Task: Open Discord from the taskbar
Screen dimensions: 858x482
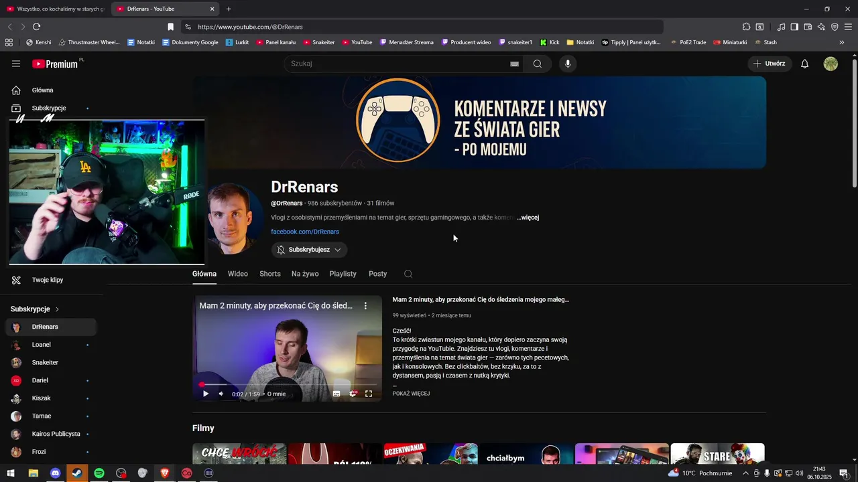Action: (x=56, y=473)
